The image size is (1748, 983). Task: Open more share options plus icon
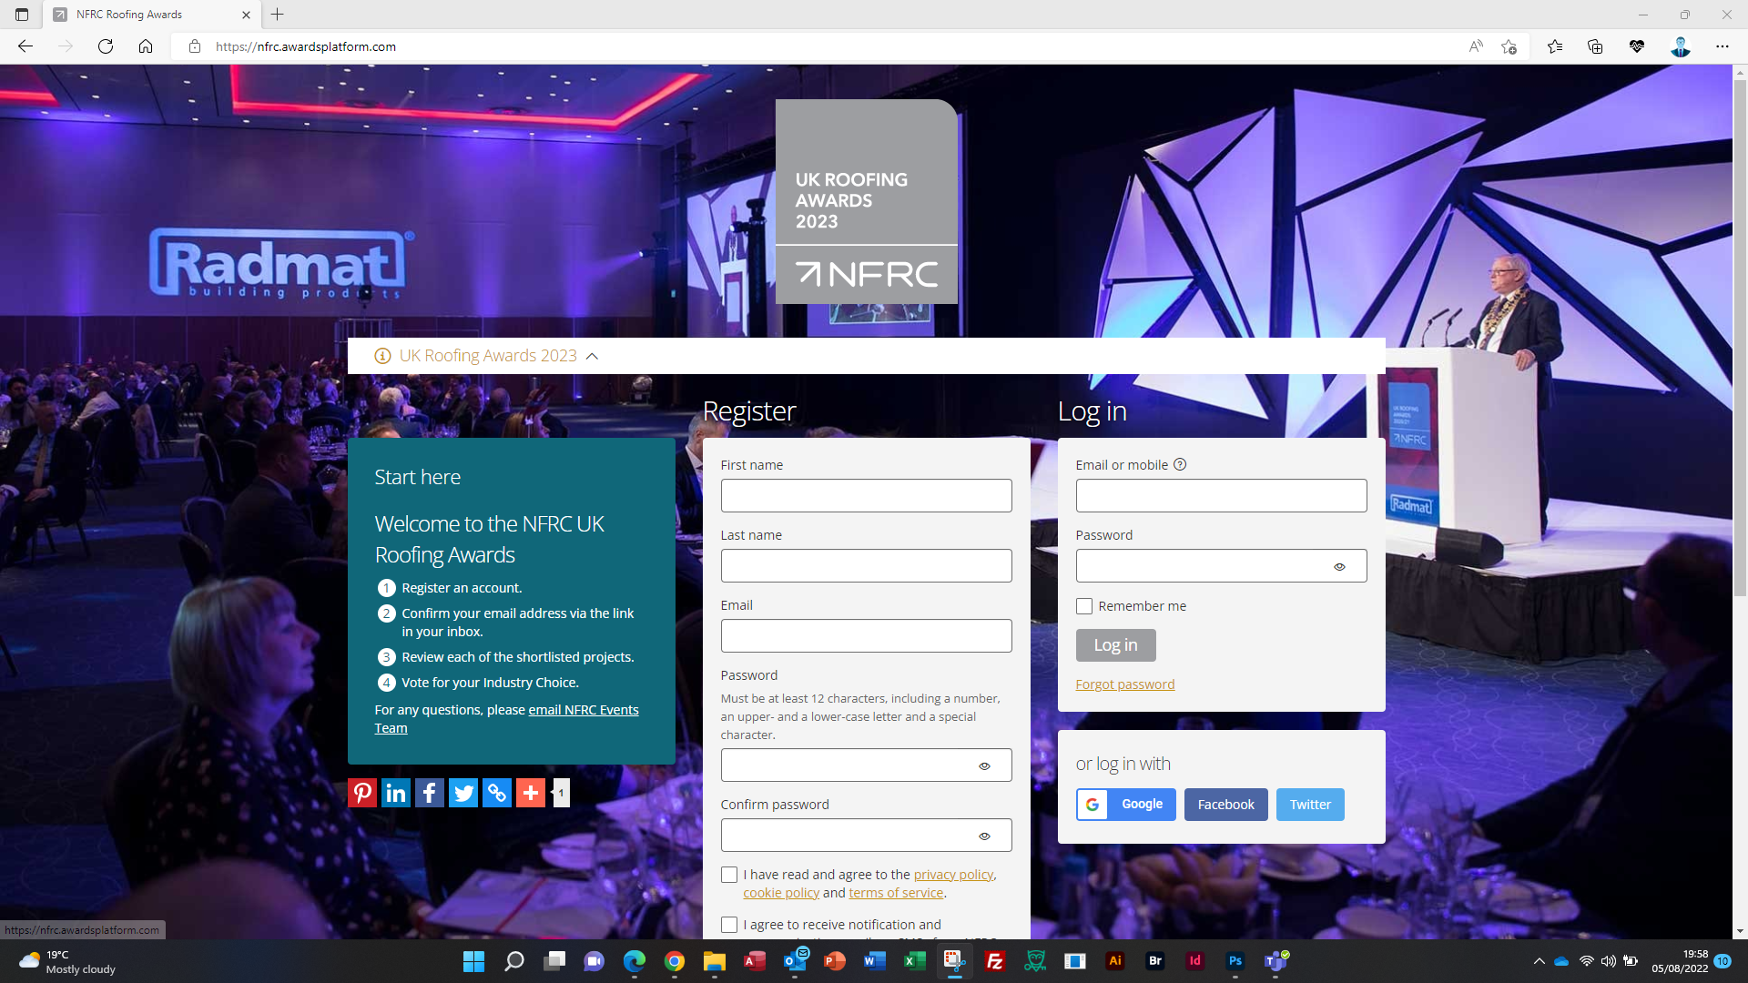pos(531,793)
